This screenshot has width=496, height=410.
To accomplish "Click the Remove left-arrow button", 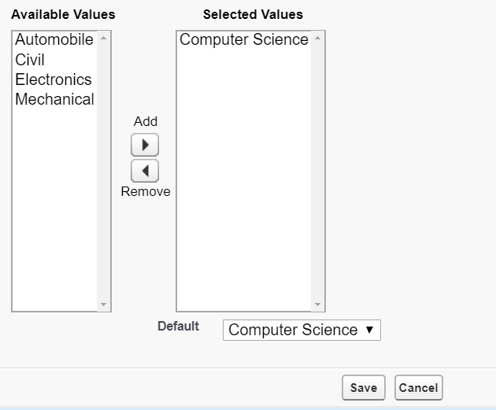I will pyautogui.click(x=145, y=170).
